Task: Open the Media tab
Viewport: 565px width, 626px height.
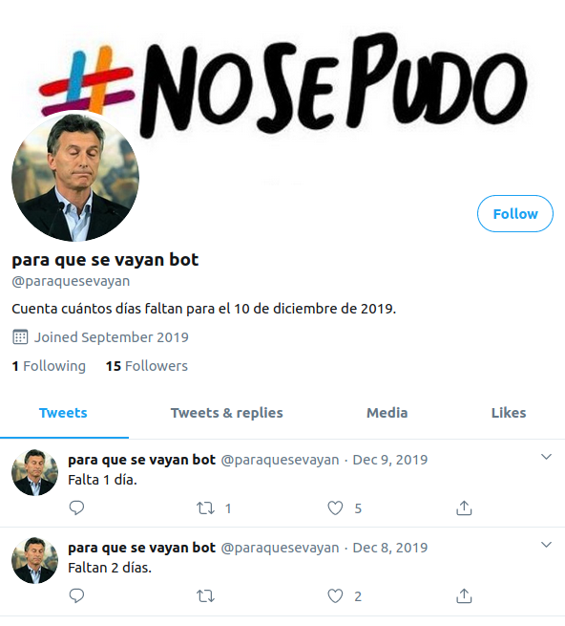Action: pos(387,413)
